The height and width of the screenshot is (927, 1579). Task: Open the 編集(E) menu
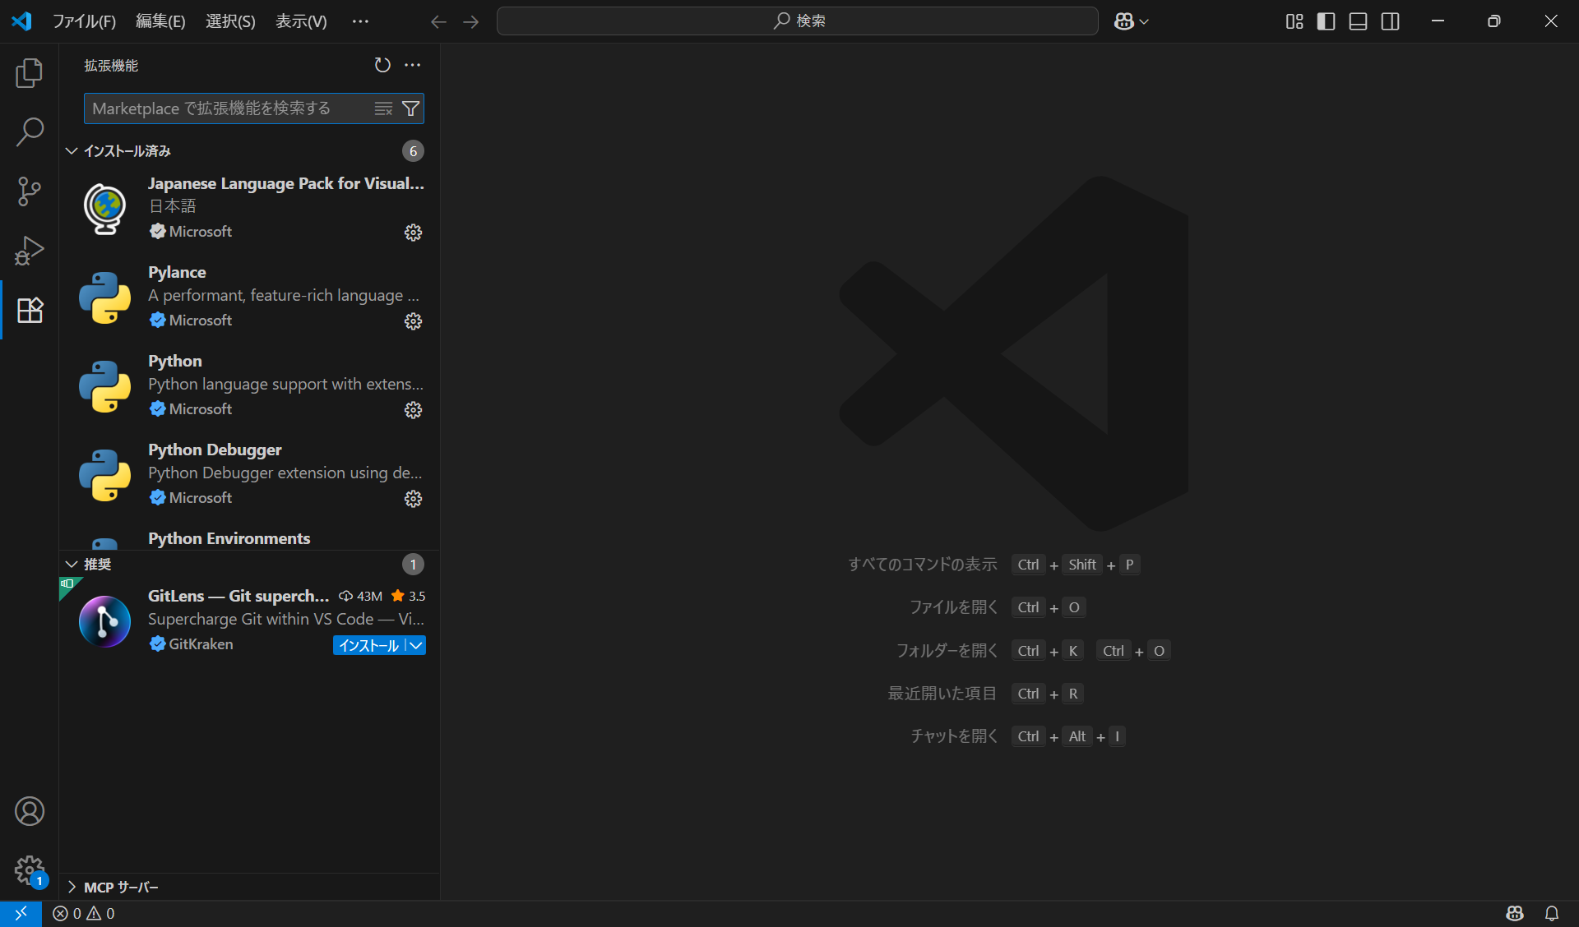coord(160,21)
